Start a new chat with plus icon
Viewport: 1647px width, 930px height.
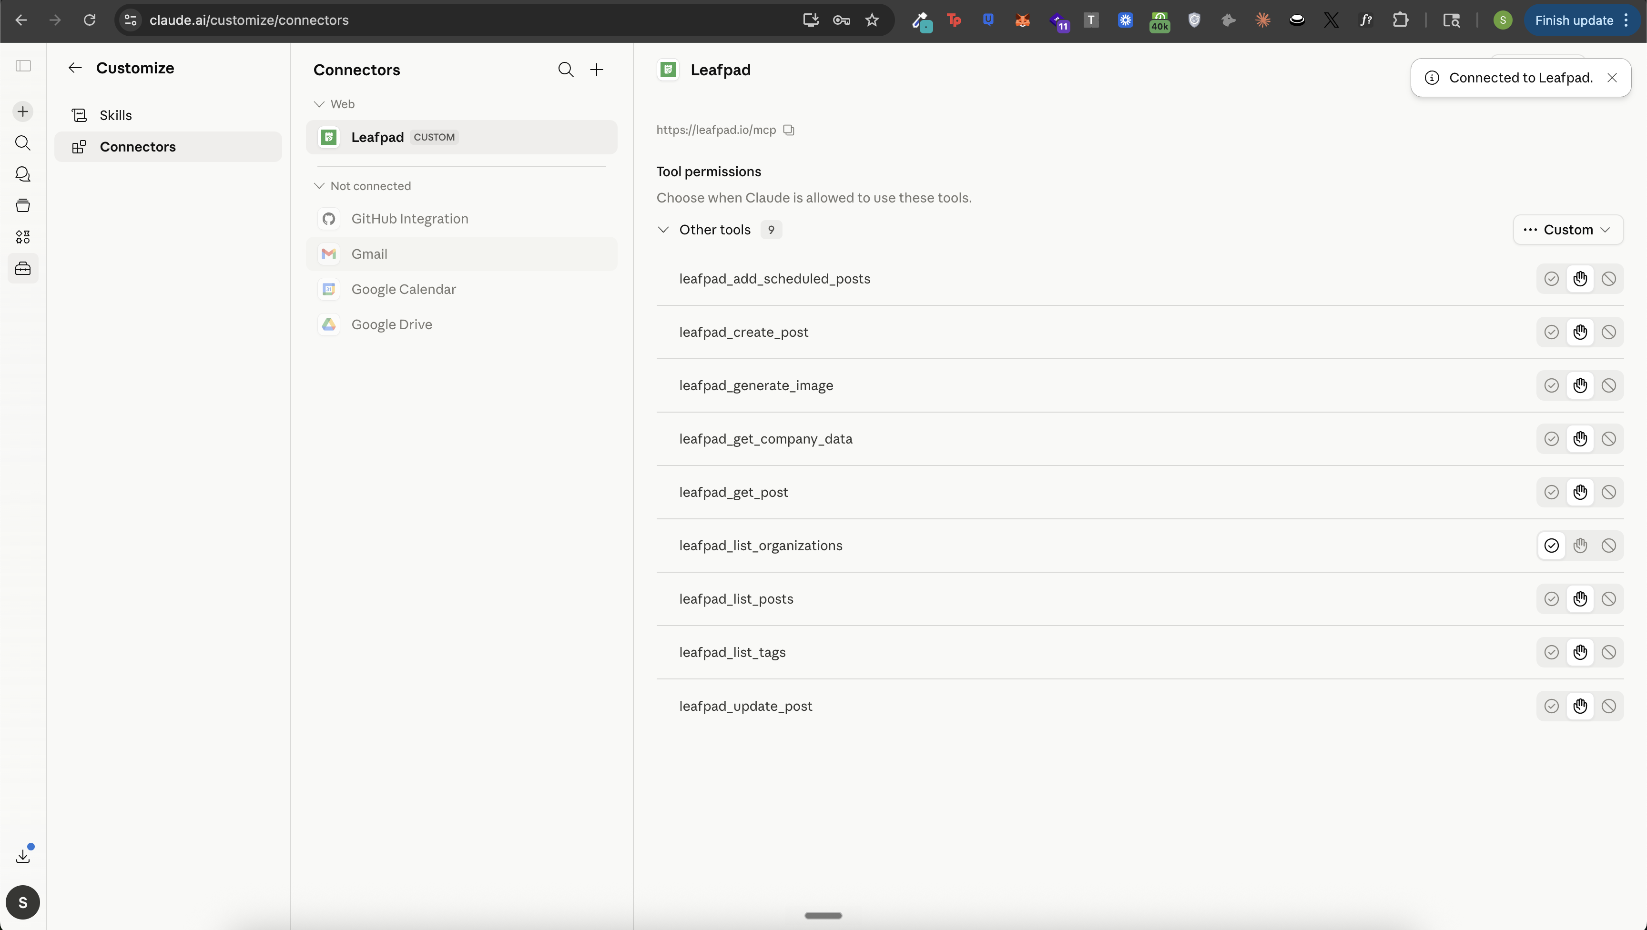(x=23, y=112)
